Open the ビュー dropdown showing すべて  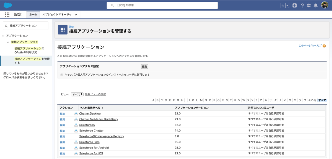(x=77, y=94)
